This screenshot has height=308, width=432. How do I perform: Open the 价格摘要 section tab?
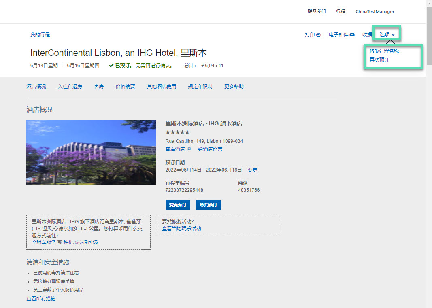pyautogui.click(x=125, y=87)
